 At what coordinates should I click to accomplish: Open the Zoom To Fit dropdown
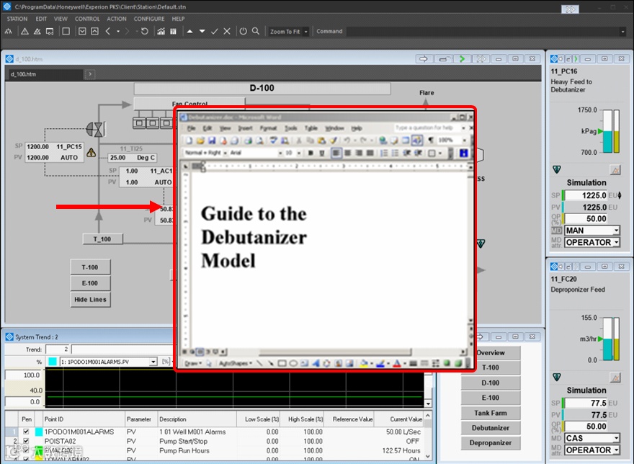306,32
